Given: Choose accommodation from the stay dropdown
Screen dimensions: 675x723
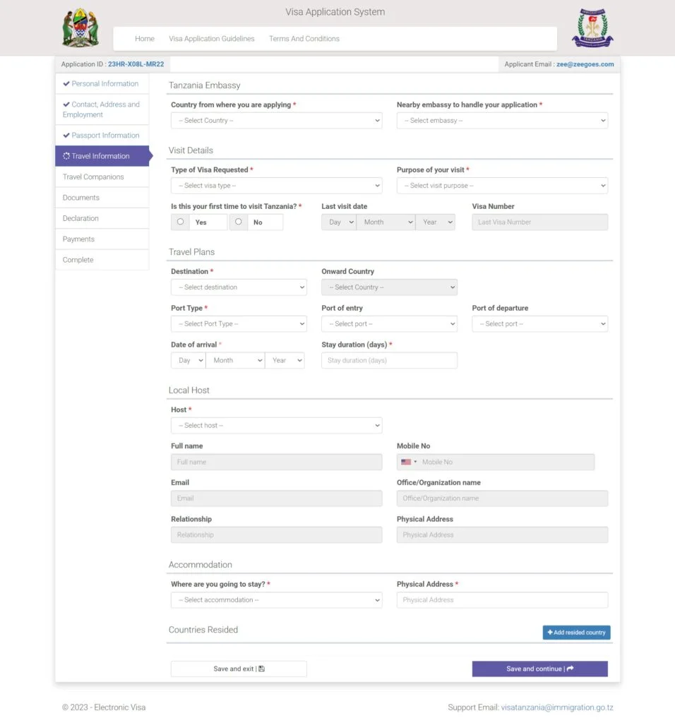Looking at the screenshot, I should pos(276,600).
